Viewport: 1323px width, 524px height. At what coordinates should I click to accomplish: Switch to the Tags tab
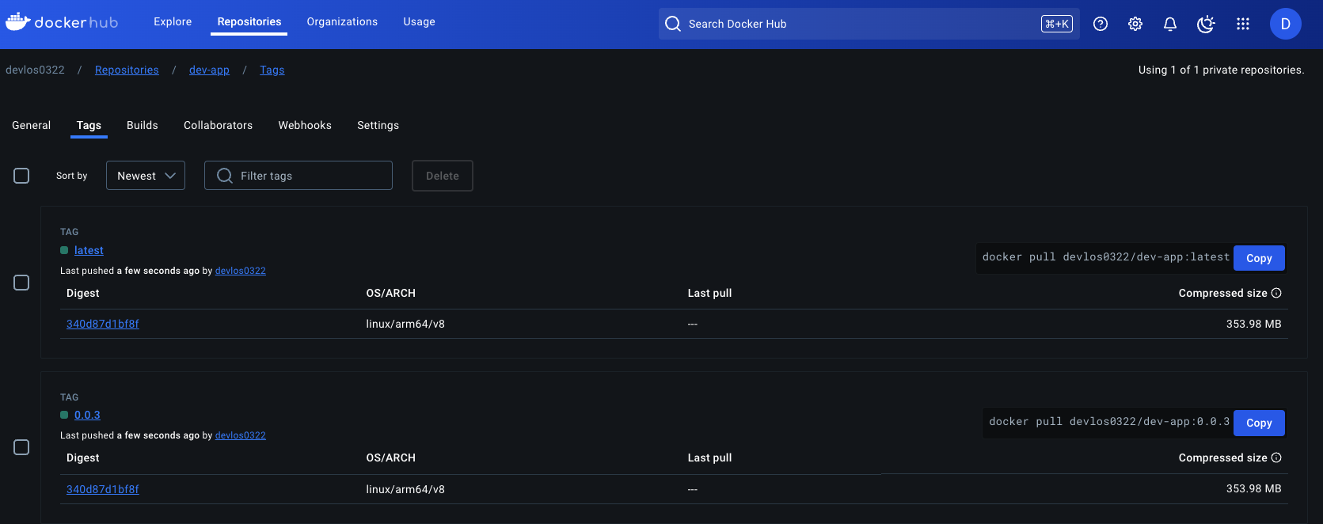89,125
